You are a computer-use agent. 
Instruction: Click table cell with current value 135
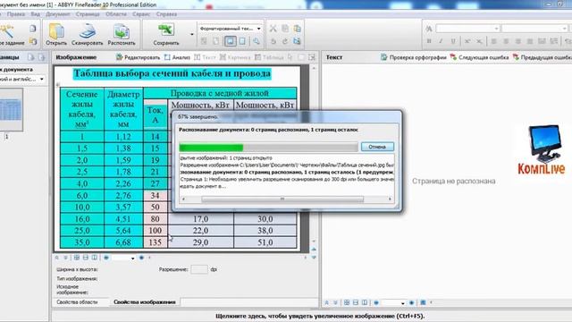pyautogui.click(x=155, y=242)
